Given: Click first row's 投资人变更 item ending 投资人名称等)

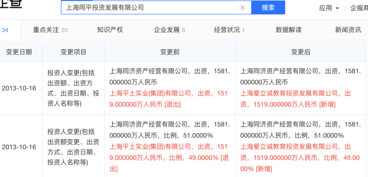Looking at the screenshot, I should pos(74,88).
